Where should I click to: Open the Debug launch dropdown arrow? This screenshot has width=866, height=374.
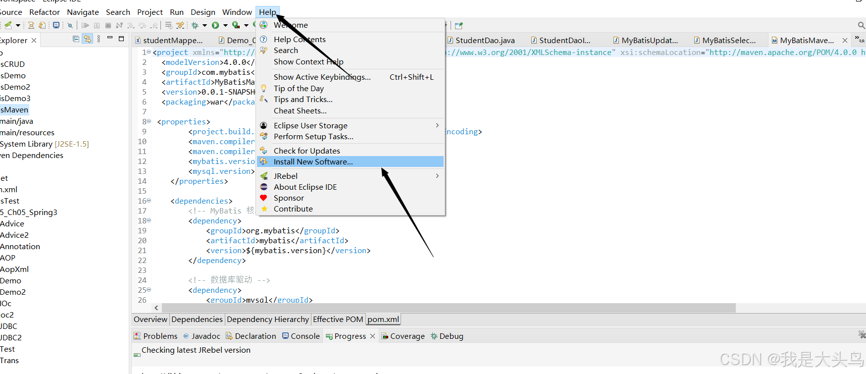click(204, 25)
